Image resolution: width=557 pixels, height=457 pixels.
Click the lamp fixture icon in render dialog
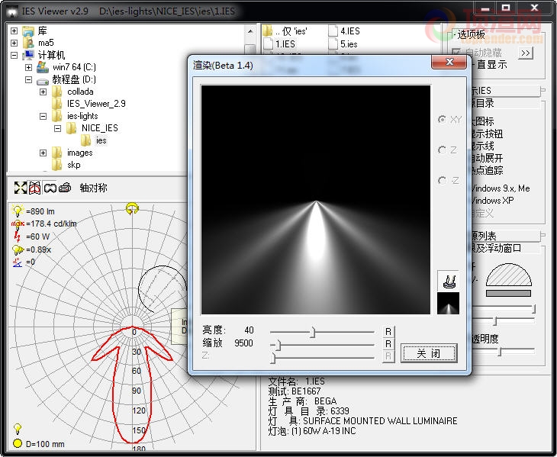[x=449, y=282]
